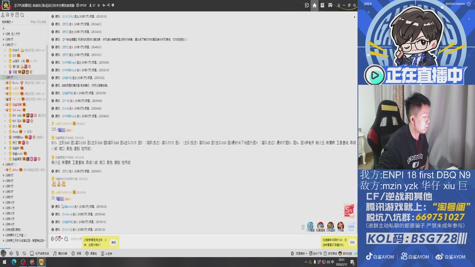
Task: Open my avatar in the bottom toolbar
Action: coord(4,253)
